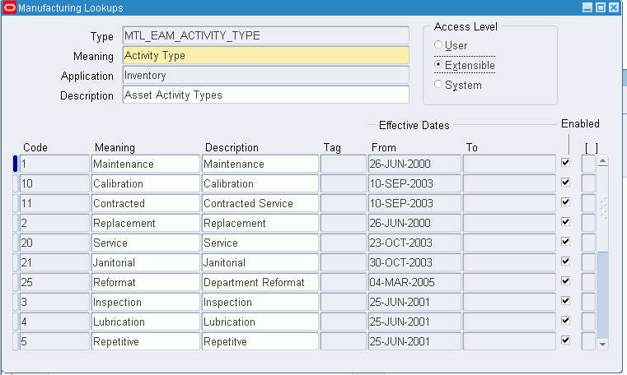
Task: Click descriptive flexfield box in Repetitive row
Action: click(588, 341)
